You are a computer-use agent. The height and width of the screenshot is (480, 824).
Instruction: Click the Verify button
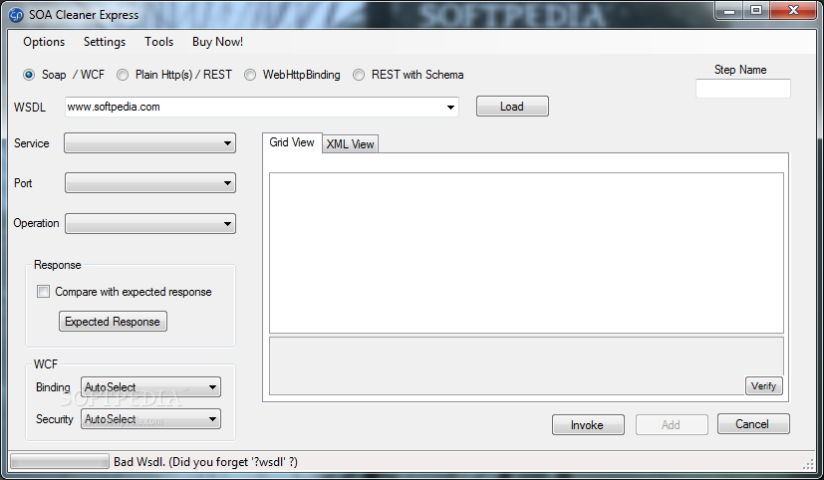coord(764,386)
